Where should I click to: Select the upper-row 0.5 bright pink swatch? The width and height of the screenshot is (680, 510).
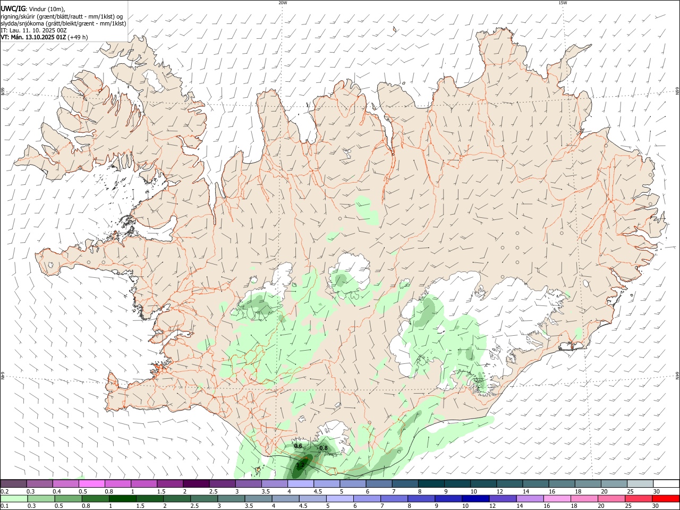91,484
